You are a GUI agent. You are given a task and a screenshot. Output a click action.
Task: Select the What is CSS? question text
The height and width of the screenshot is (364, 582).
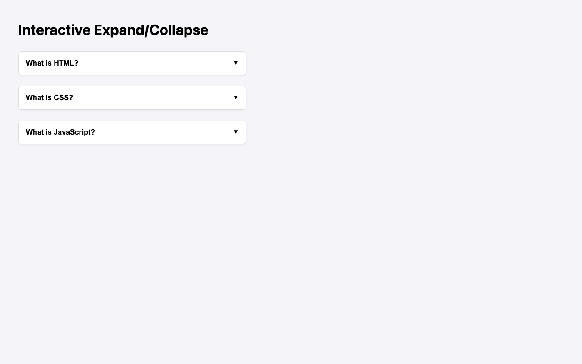click(x=50, y=97)
